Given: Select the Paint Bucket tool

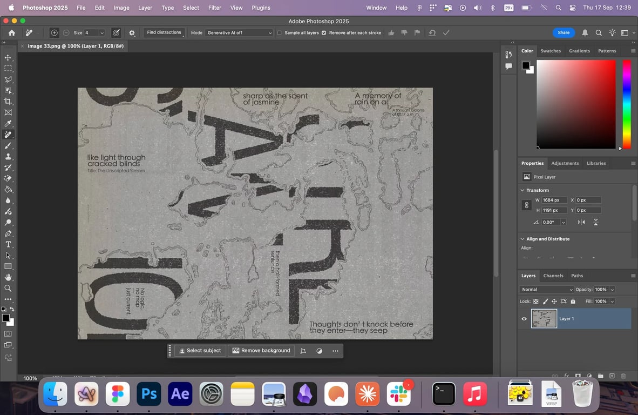Looking at the screenshot, I should point(8,189).
